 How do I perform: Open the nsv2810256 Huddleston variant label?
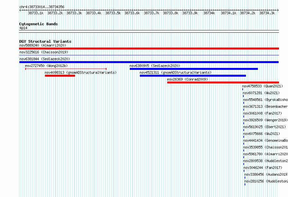[x=266, y=181]
